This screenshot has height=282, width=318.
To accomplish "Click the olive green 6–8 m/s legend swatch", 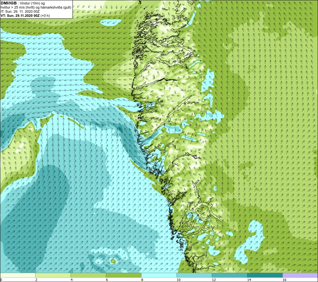I will pyautogui.click(x=123, y=275).
